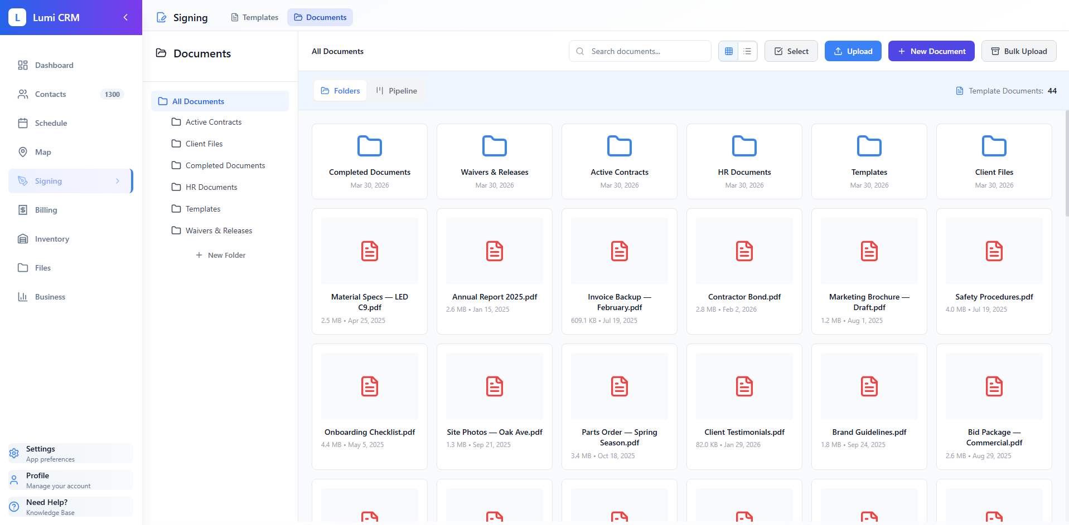
Task: Click the search documents input field
Action: pyautogui.click(x=640, y=51)
